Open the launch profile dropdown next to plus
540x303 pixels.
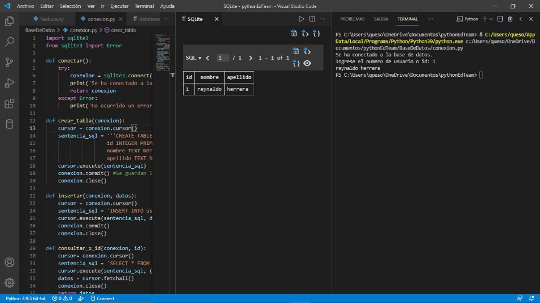(491, 19)
